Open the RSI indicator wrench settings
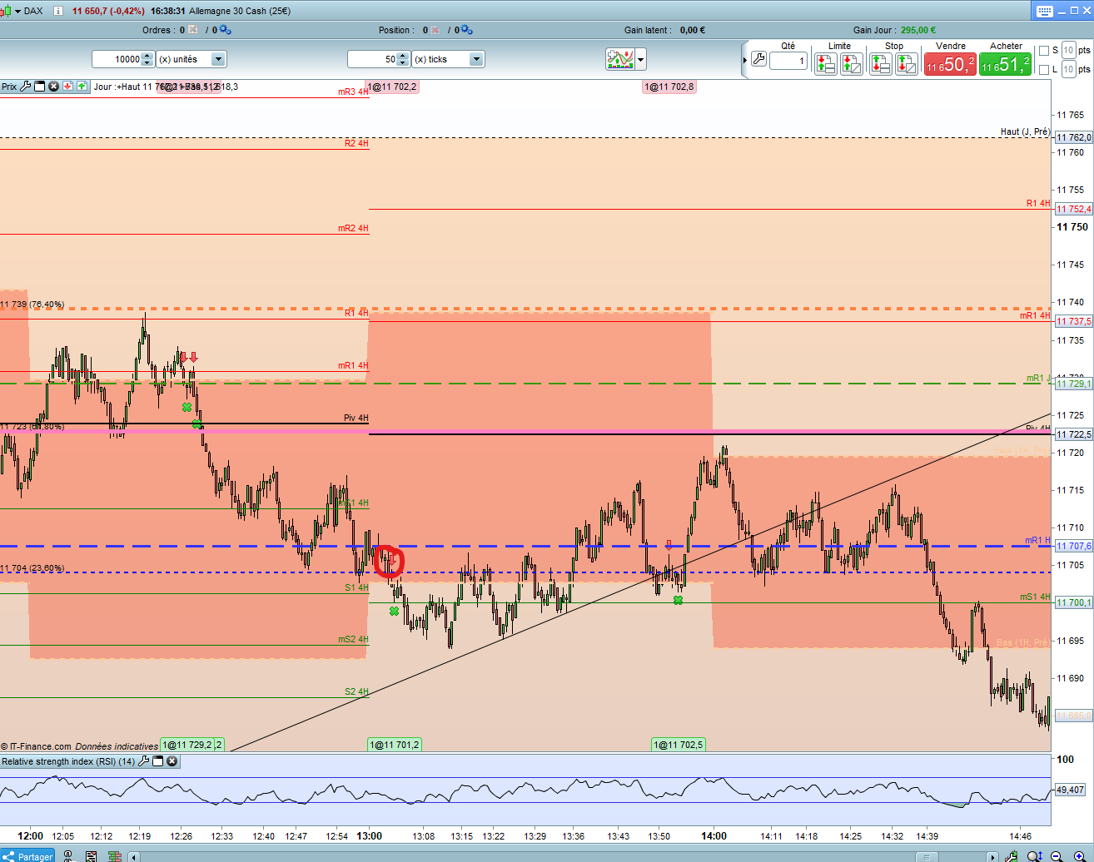 [x=143, y=761]
